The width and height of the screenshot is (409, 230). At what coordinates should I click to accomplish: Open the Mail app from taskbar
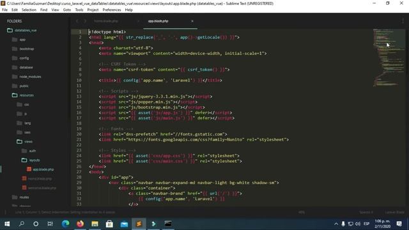coord(124,224)
